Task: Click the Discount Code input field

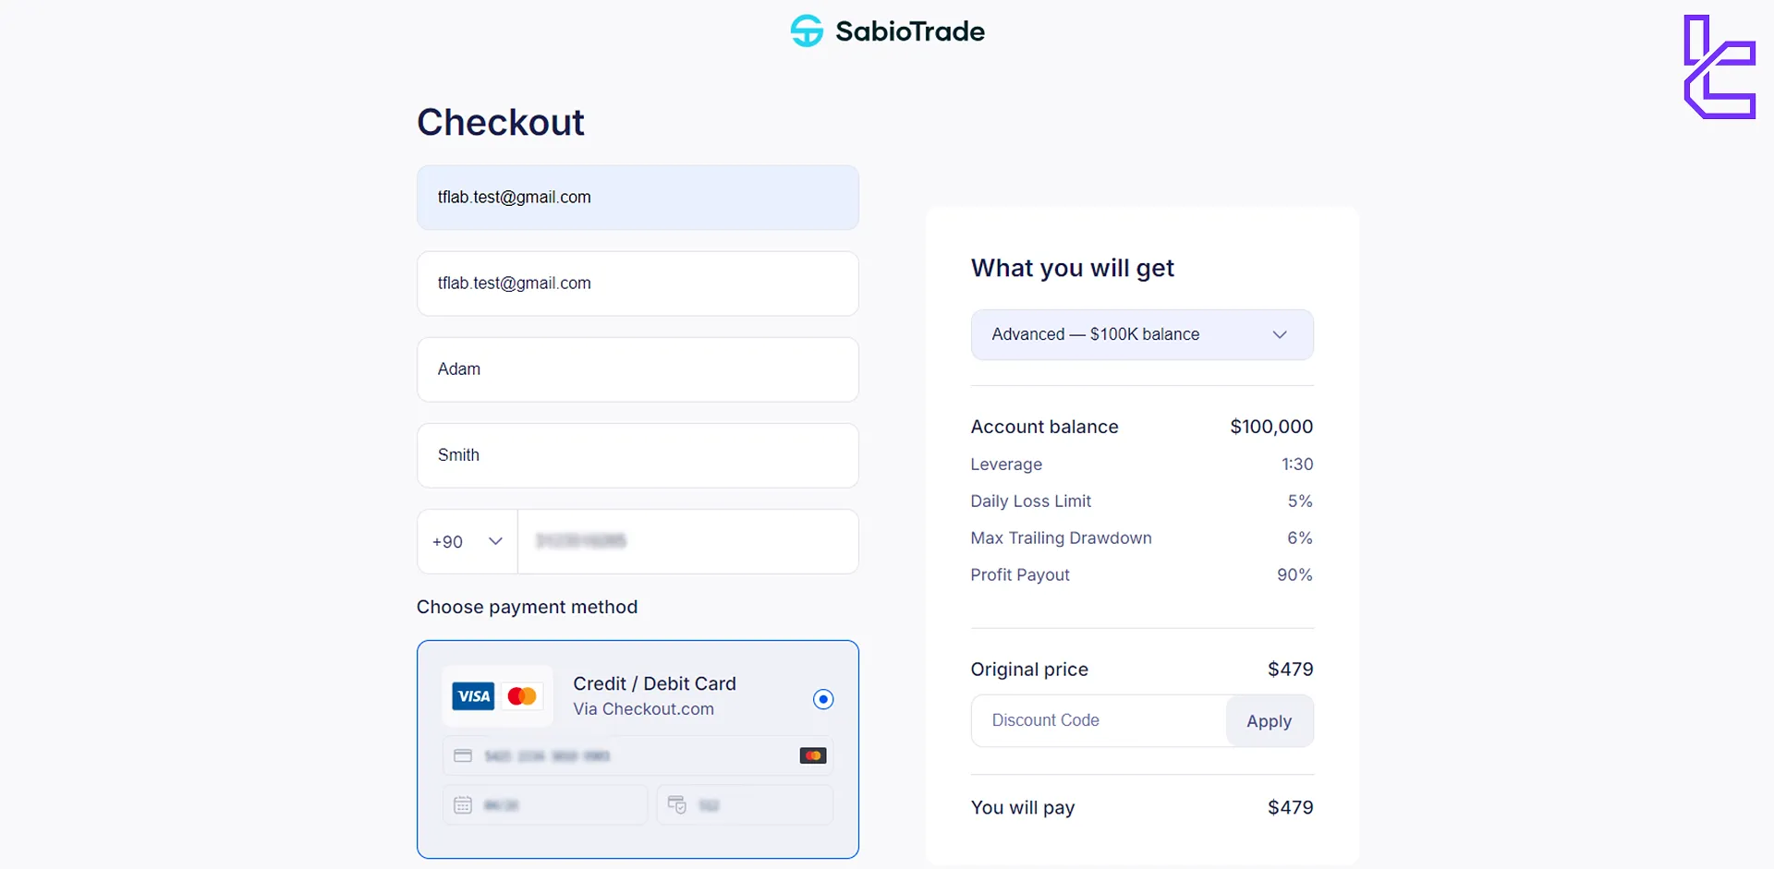Action: (x=1099, y=720)
